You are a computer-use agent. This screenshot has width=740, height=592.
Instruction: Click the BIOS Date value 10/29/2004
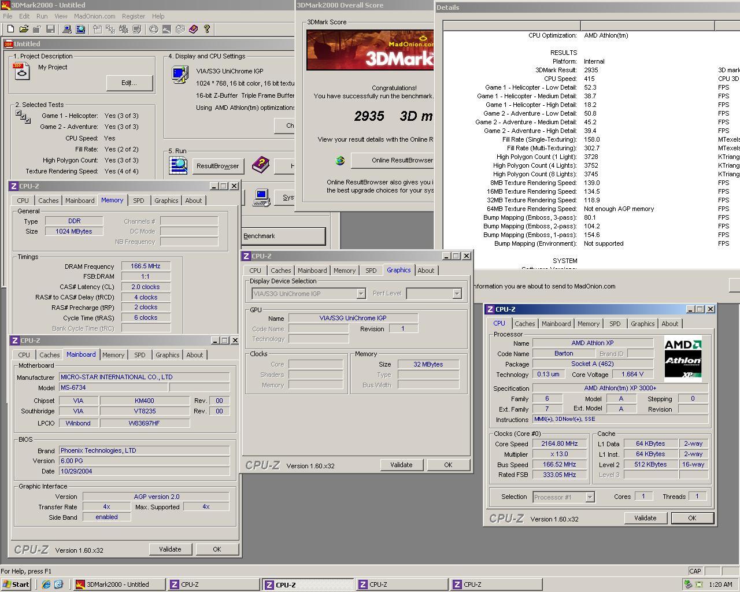(144, 471)
